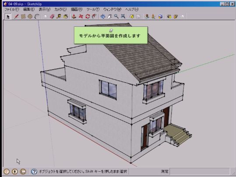The height and width of the screenshot is (177, 236).
Task: Click the Google login status icon
Action: [23, 171]
